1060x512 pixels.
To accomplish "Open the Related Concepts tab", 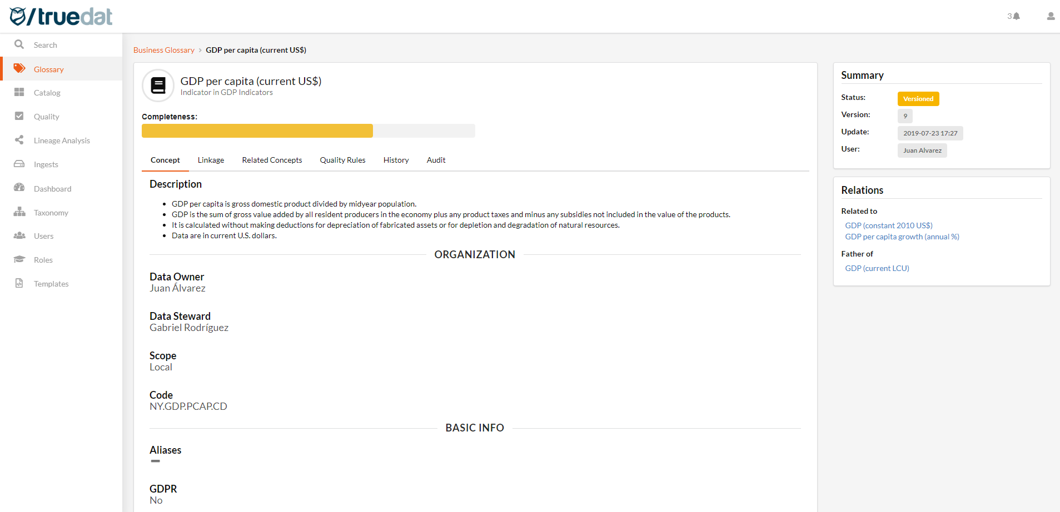I will [272, 160].
